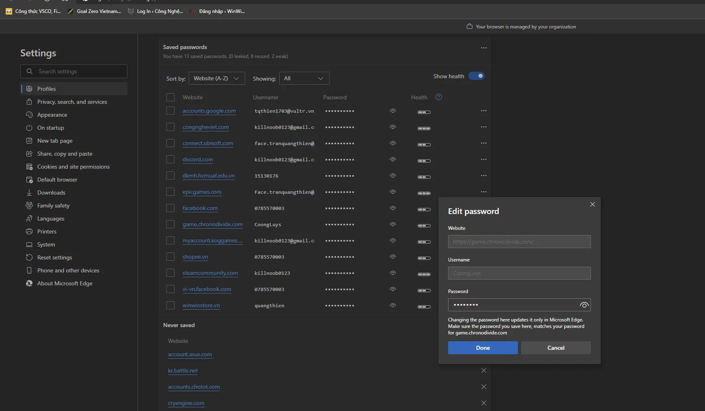Open New tab page settings
The image size is (705, 411).
[x=55, y=141]
